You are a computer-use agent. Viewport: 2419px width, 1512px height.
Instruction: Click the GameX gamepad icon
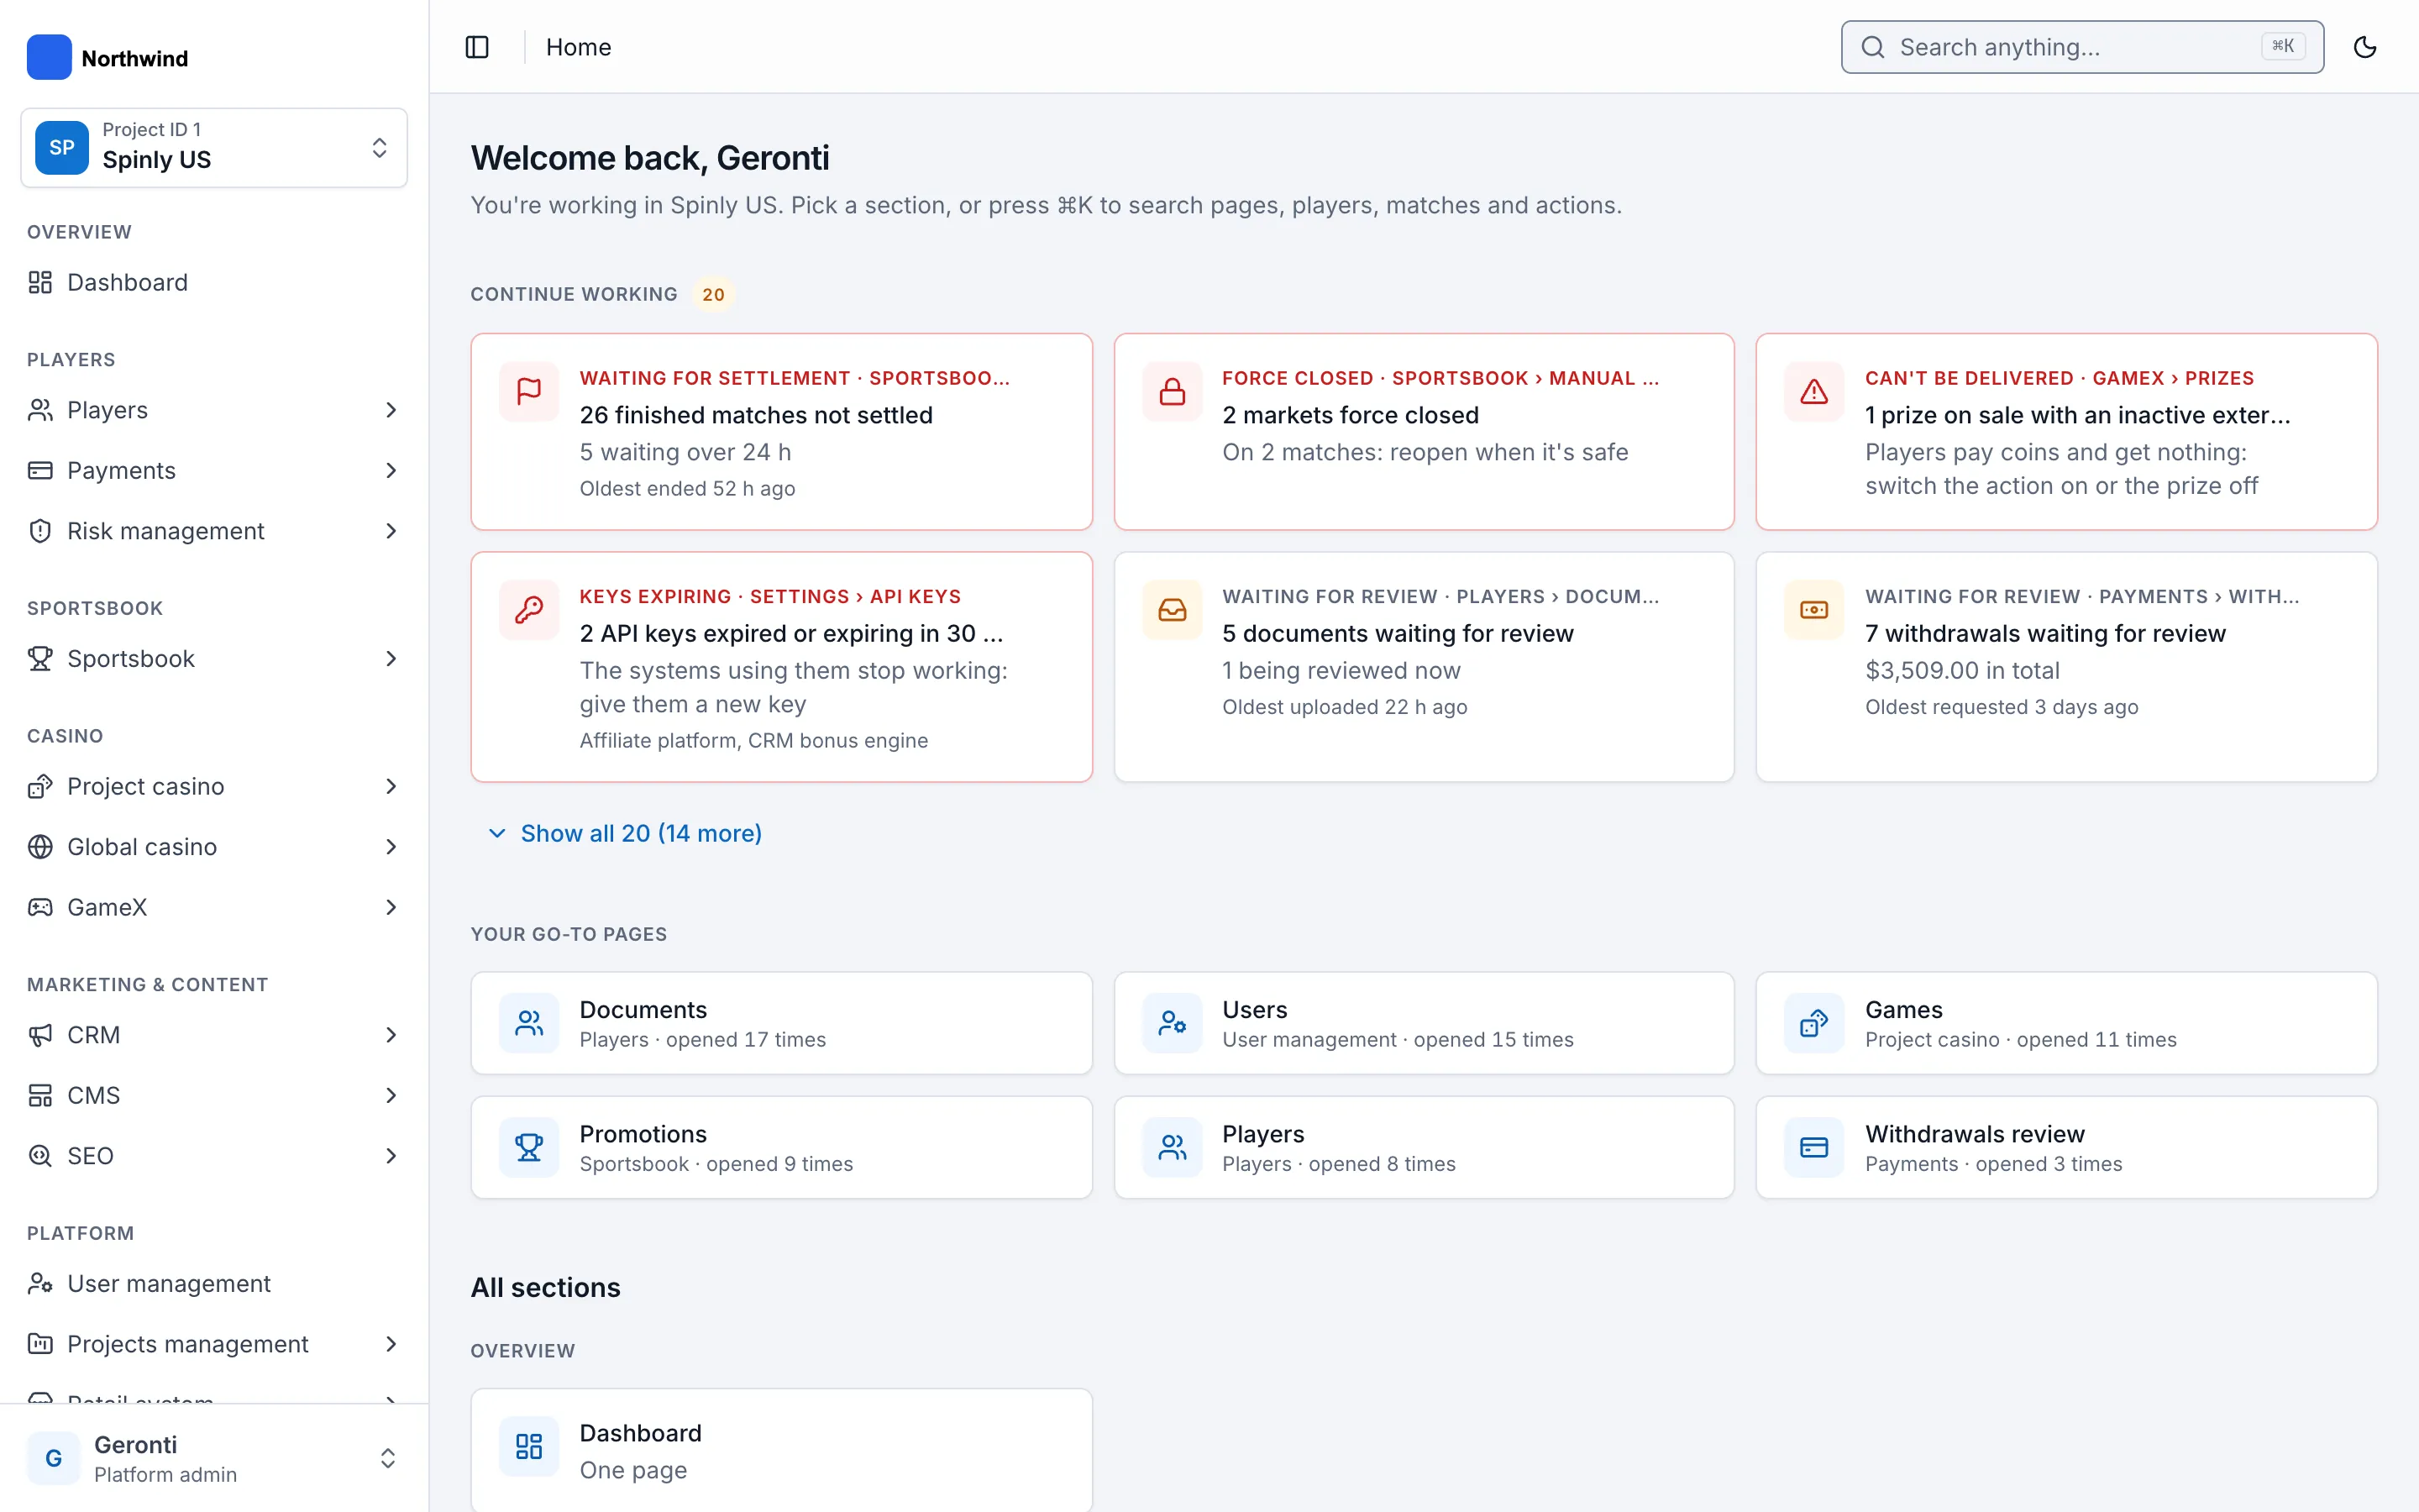40,907
